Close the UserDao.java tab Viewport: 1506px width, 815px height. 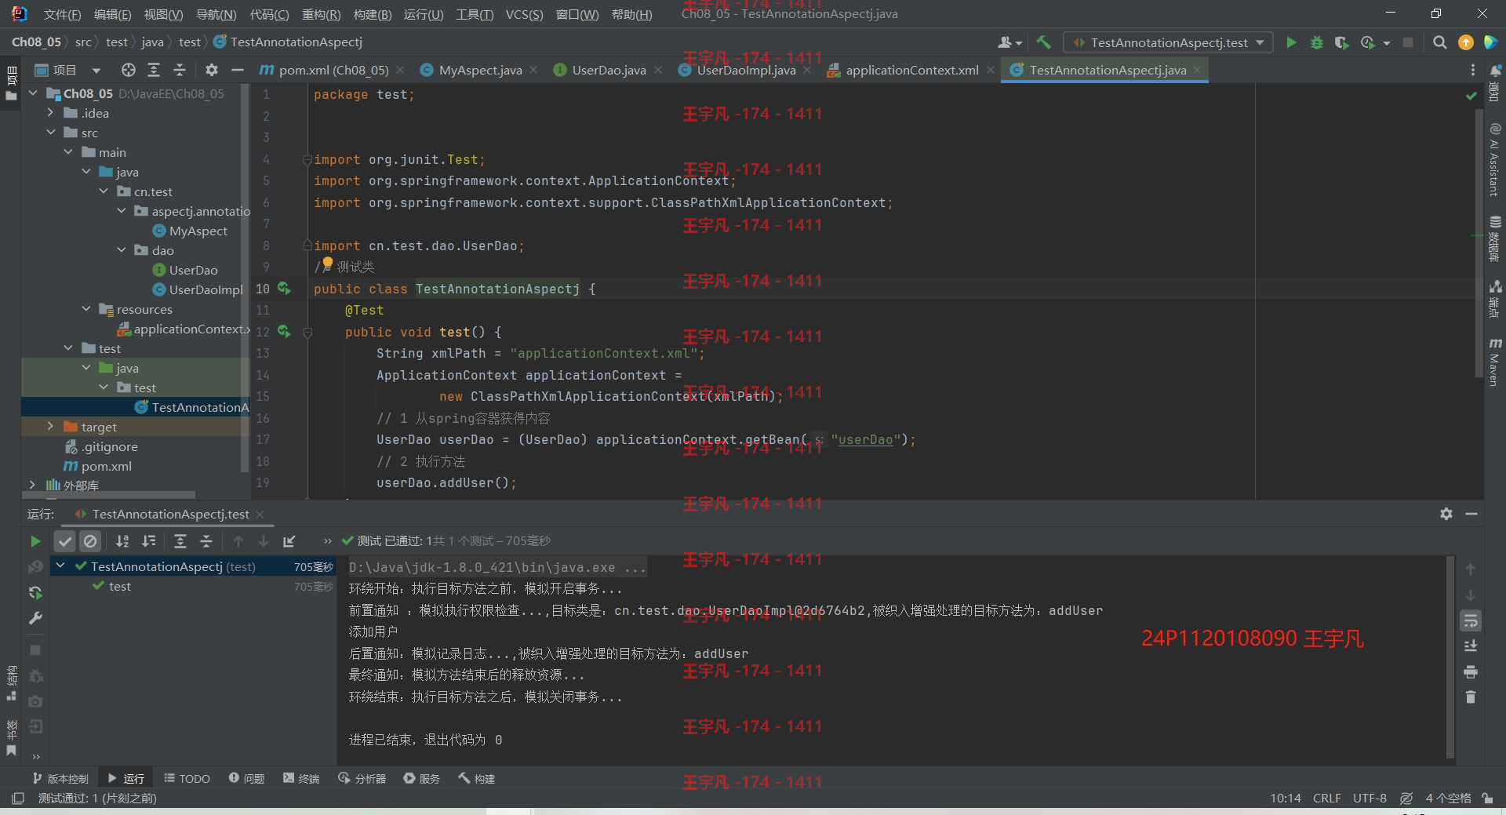658,70
